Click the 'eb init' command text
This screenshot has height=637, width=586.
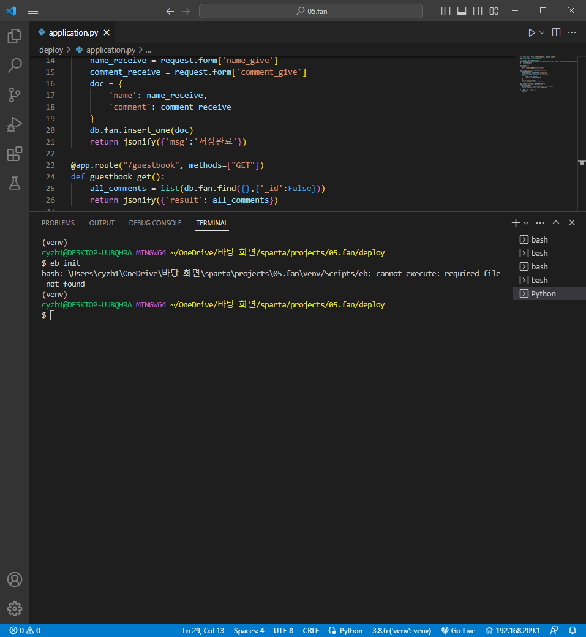point(65,263)
